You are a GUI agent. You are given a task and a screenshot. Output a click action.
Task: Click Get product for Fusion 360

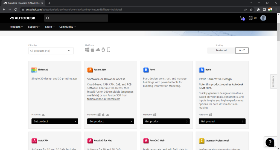[x=110, y=121]
